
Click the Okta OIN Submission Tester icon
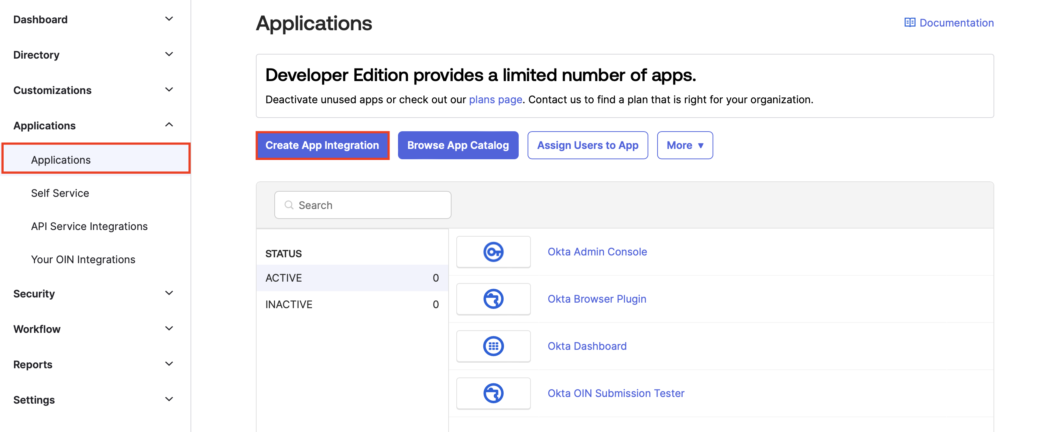[493, 393]
